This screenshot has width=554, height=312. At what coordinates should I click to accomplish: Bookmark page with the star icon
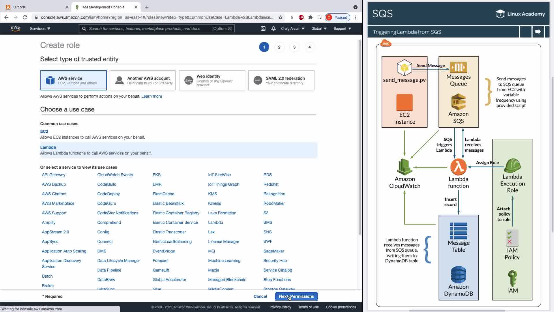(x=280, y=17)
